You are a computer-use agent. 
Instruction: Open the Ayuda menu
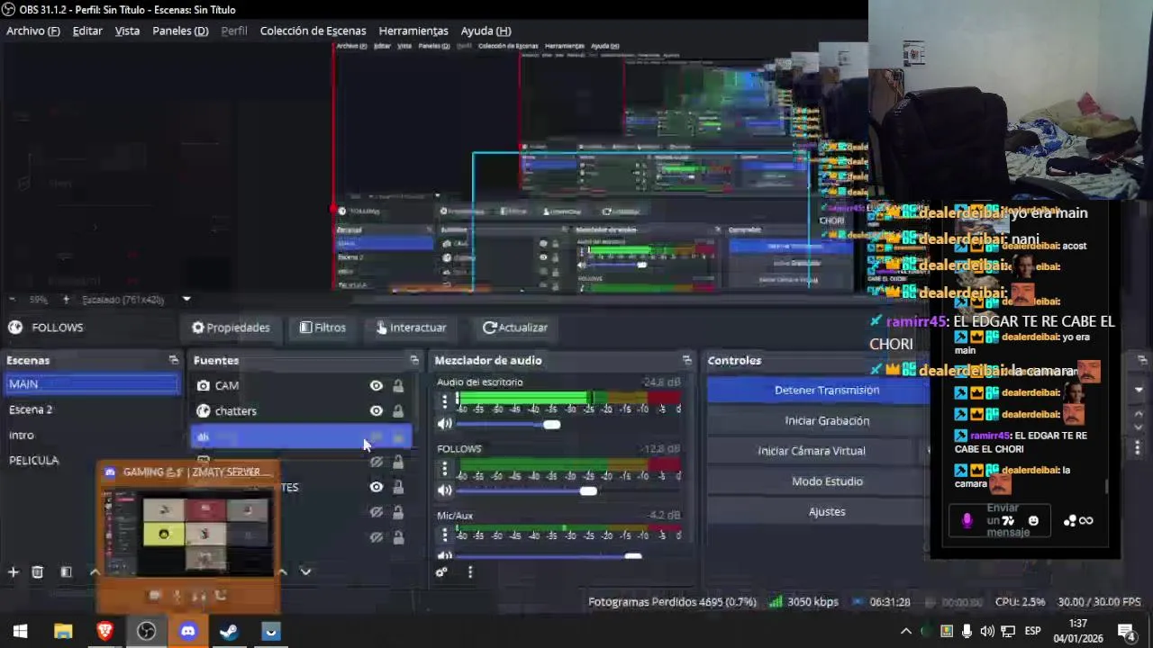coord(486,31)
